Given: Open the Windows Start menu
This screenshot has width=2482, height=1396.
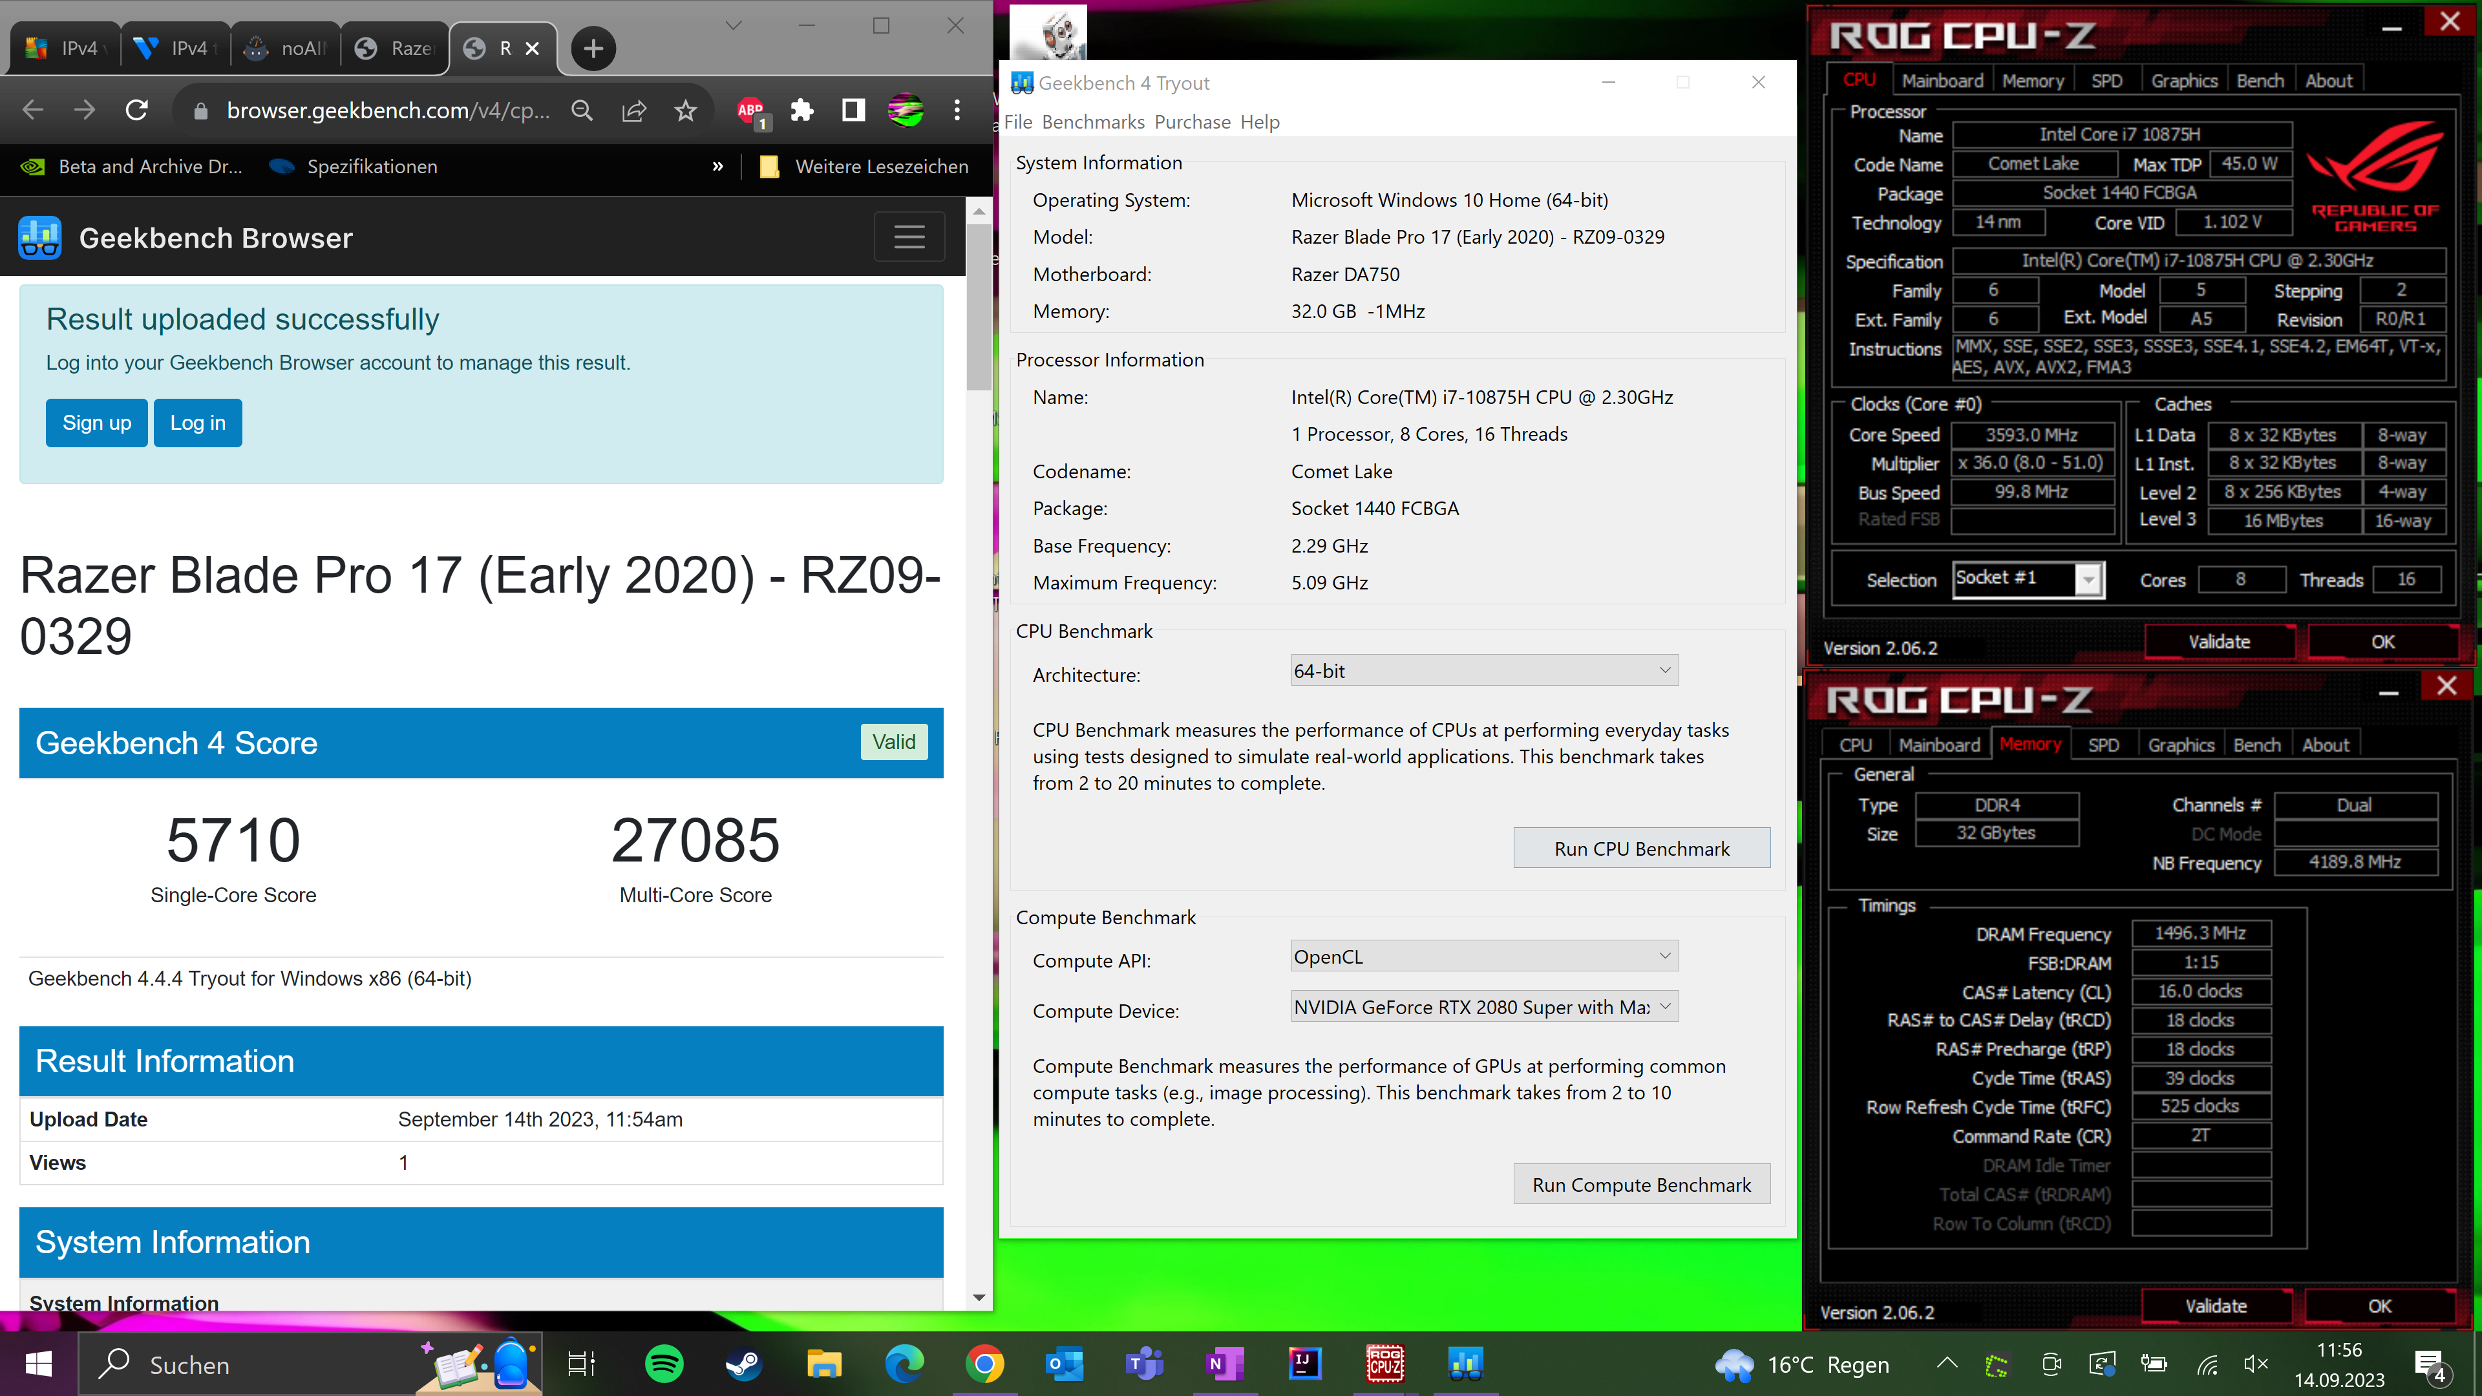Looking at the screenshot, I should tap(39, 1364).
